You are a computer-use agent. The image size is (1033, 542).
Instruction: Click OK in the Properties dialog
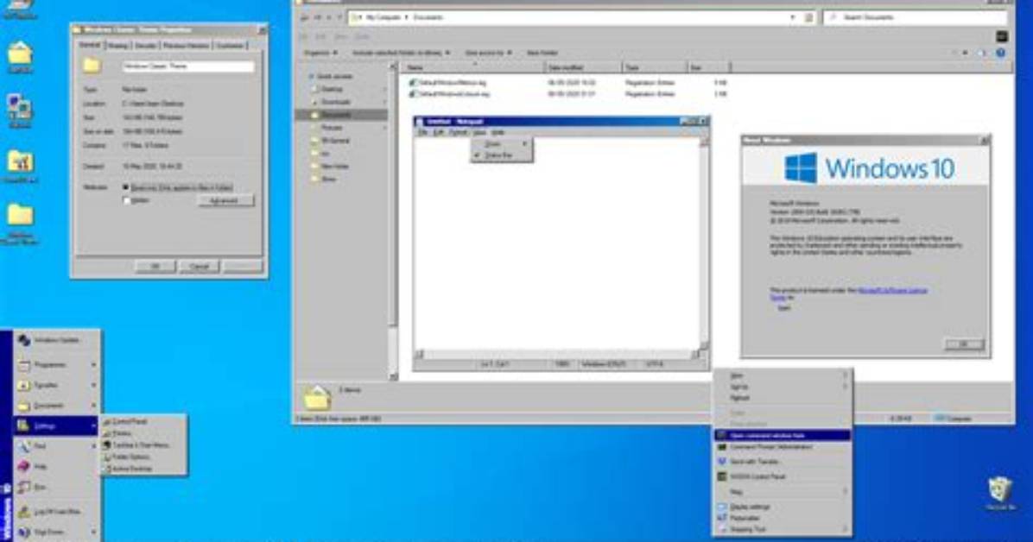(155, 267)
